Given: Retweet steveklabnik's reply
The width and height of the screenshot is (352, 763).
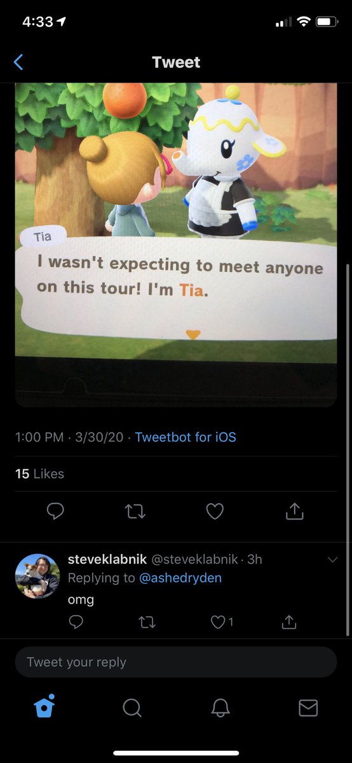Looking at the screenshot, I should click(147, 622).
